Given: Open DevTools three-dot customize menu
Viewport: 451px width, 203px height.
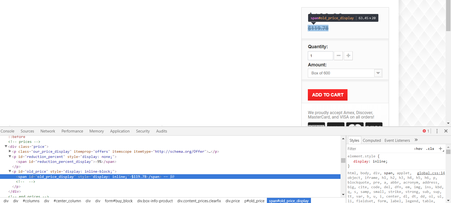Looking at the screenshot, I should (437, 131).
